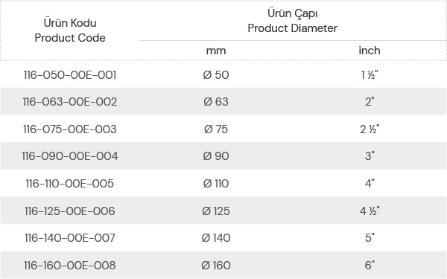Choose product code 116-090-00E-004
The image size is (447, 279).
(x=70, y=156)
